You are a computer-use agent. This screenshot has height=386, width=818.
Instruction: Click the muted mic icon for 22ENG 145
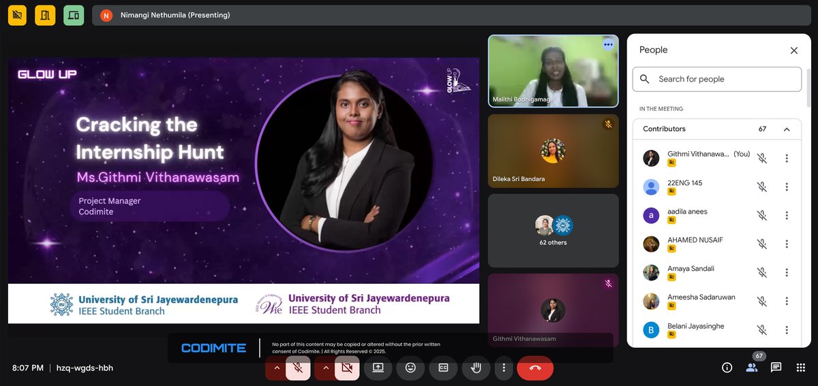[762, 187]
